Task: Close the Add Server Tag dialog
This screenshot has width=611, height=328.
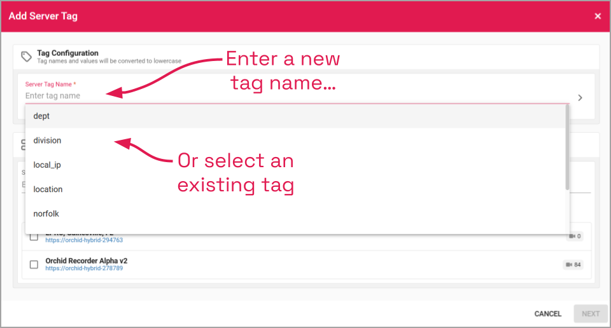Action: pyautogui.click(x=598, y=17)
